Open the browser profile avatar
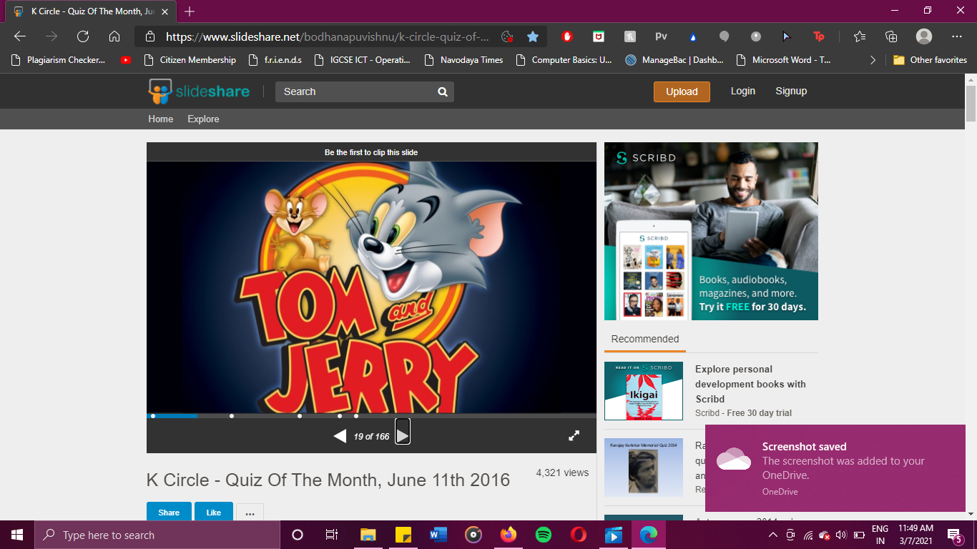The image size is (977, 549). pos(924,36)
